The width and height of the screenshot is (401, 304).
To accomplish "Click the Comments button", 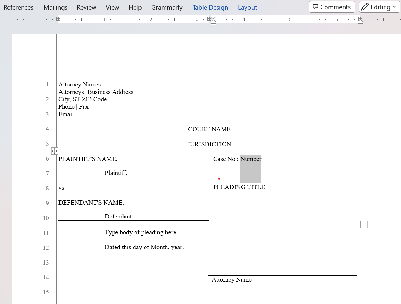I will (x=332, y=7).
